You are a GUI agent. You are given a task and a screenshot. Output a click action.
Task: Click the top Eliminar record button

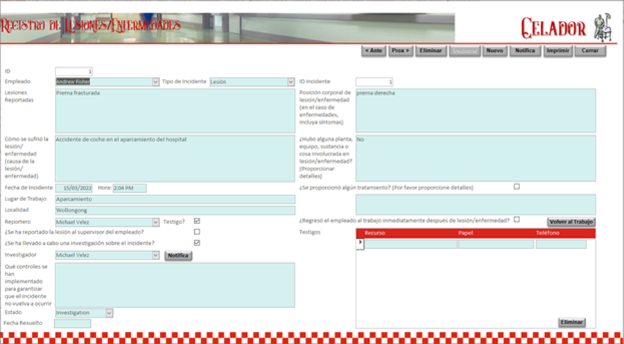(x=430, y=51)
